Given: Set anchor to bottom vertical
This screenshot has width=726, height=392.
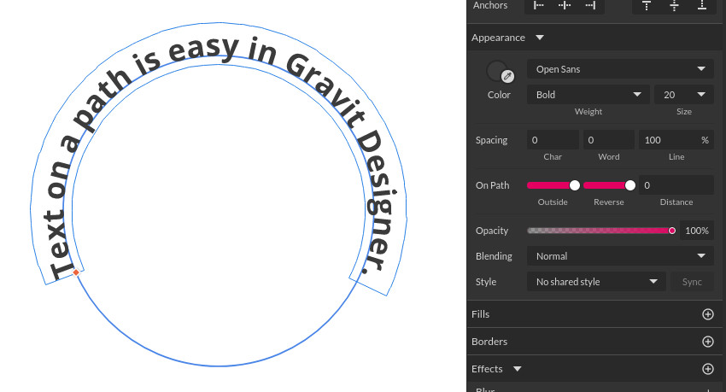Looking at the screenshot, I should tap(702, 6).
